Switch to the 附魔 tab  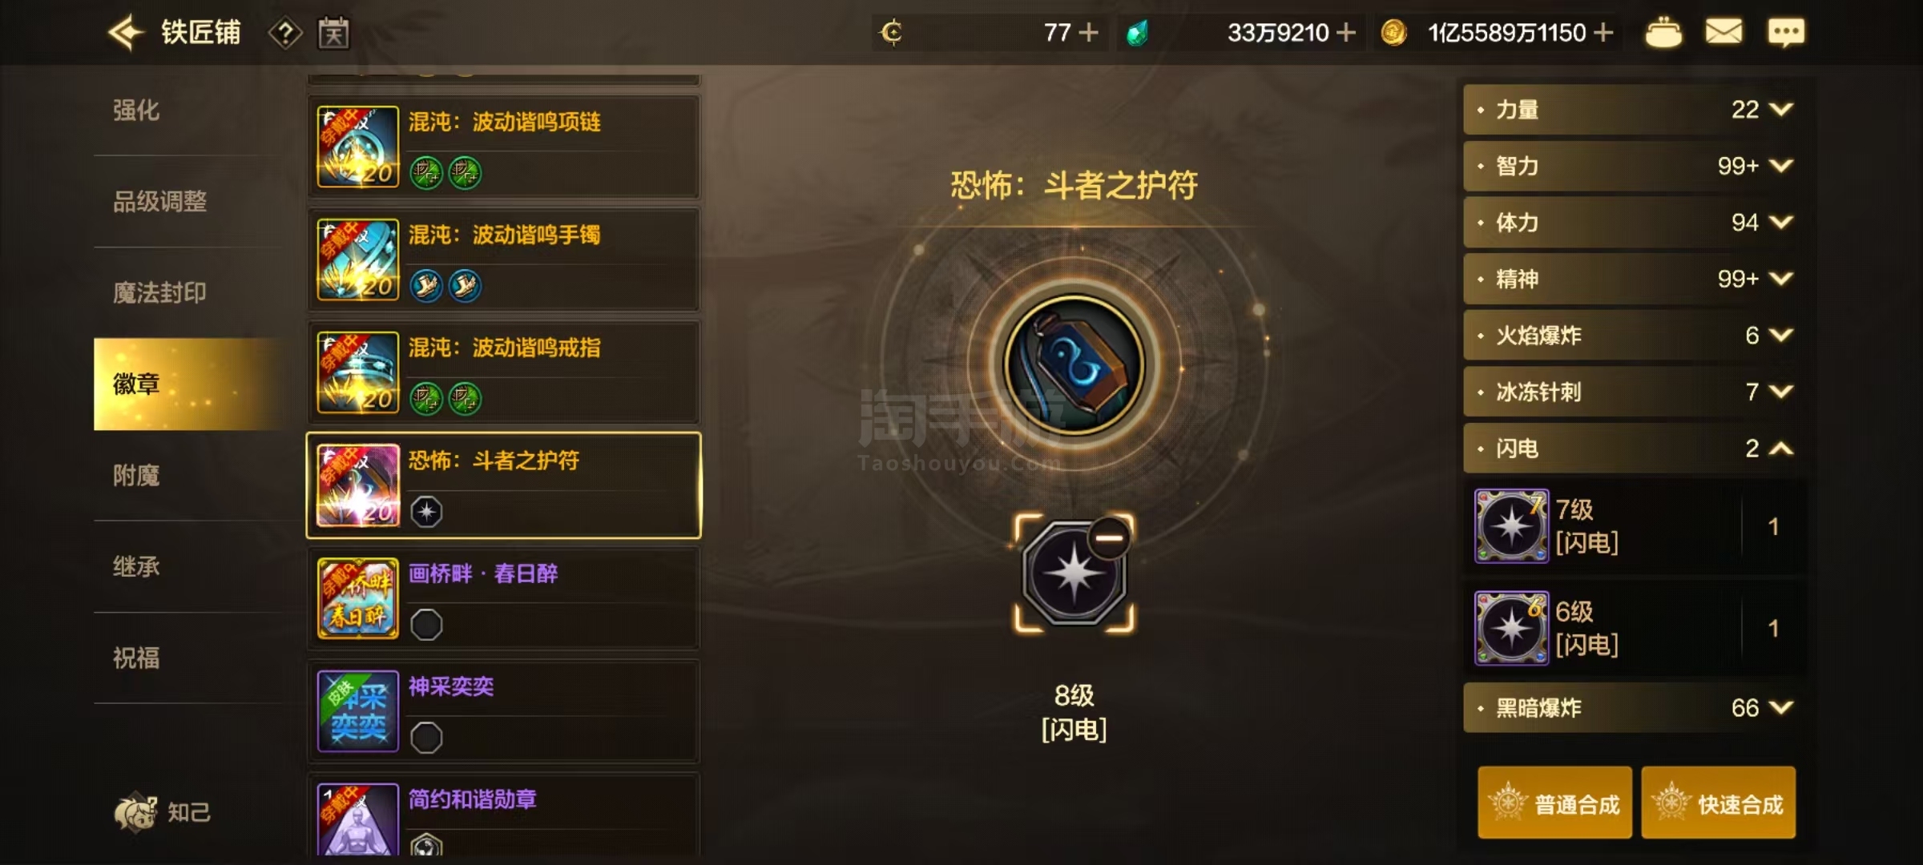pos(136,476)
